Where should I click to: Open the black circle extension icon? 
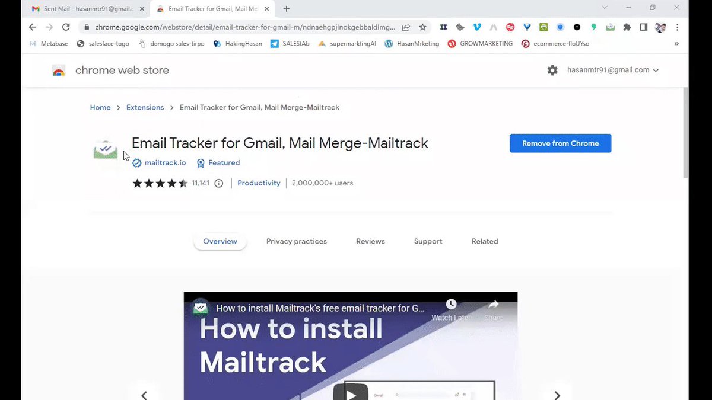pos(577,27)
